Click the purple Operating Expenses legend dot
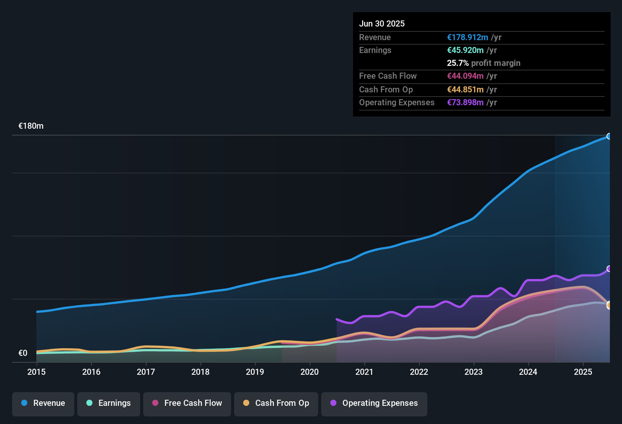The height and width of the screenshot is (424, 622). pos(333,403)
